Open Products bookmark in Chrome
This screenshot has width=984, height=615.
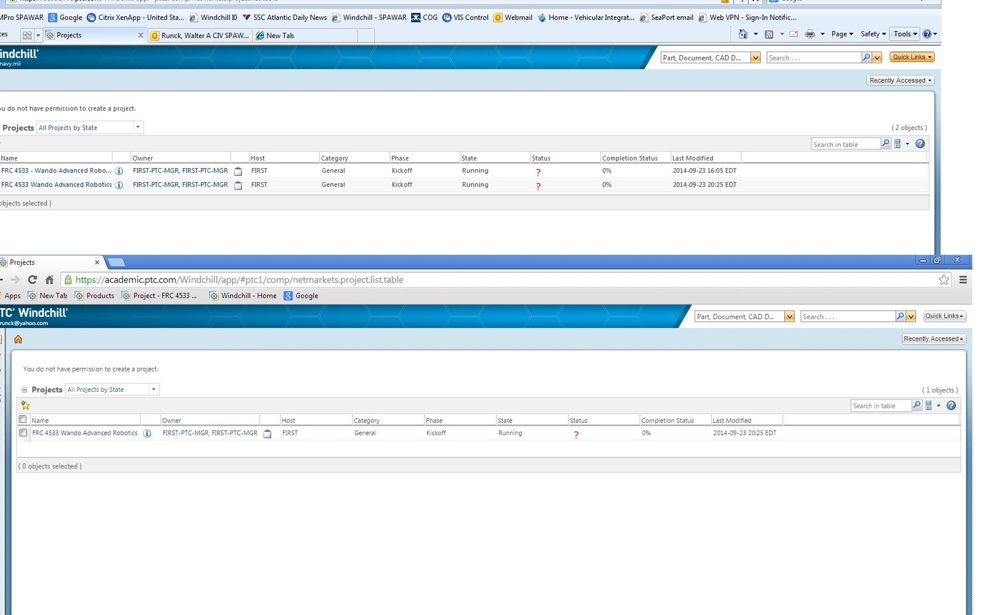point(94,296)
